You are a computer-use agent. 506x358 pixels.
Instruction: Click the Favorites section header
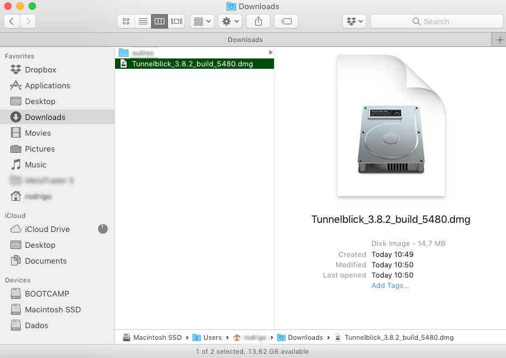click(19, 56)
